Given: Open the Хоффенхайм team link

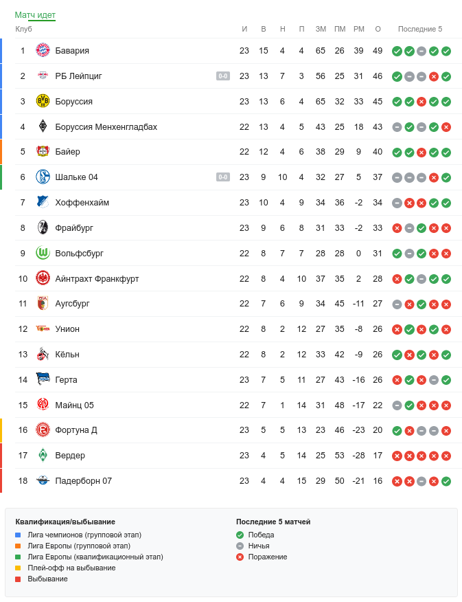Looking at the screenshot, I should [x=82, y=203].
